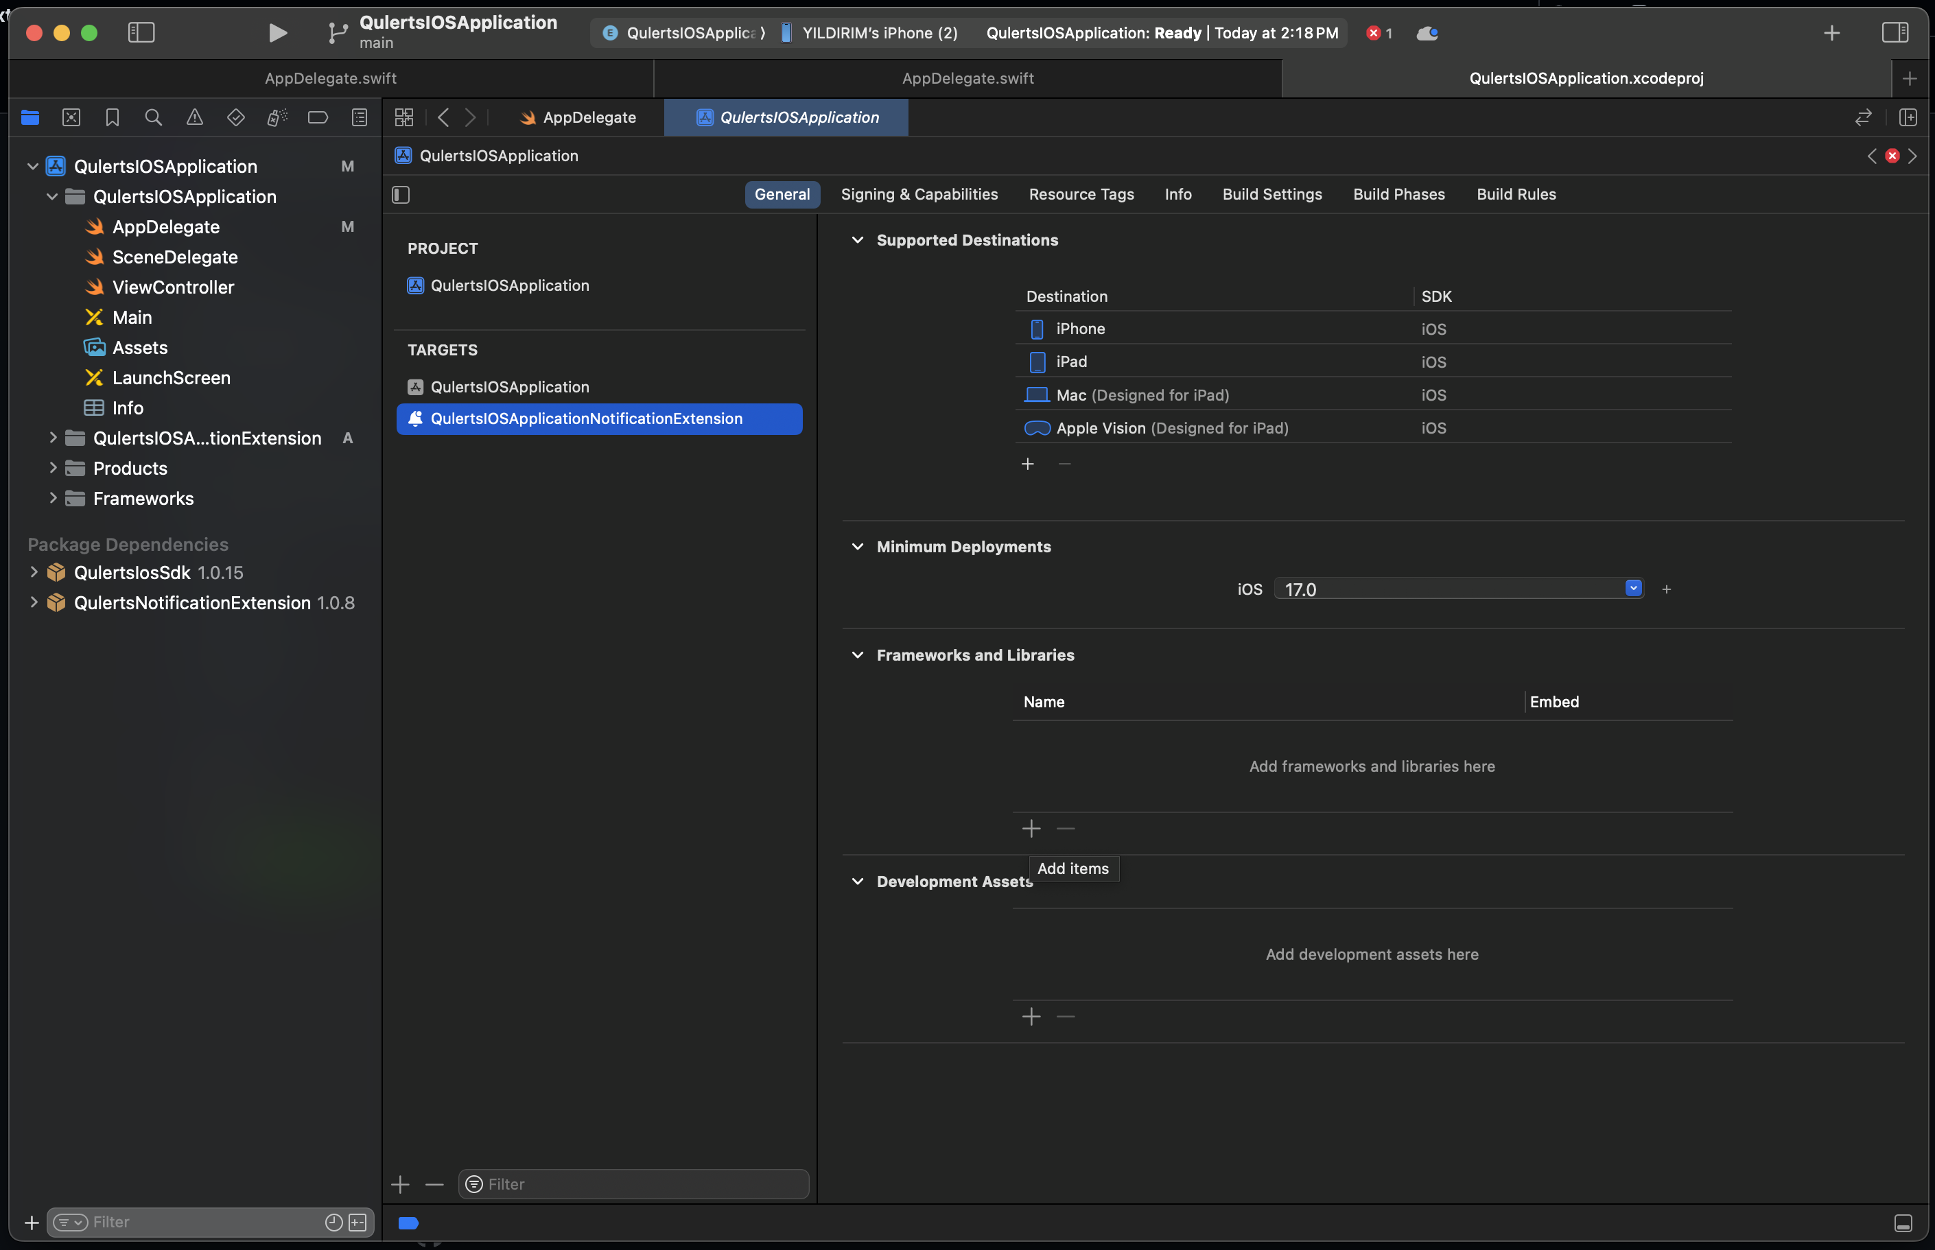Screen dimensions: 1935x1250
Task: Open the Test navigator diamond icon
Action: pyautogui.click(x=235, y=118)
